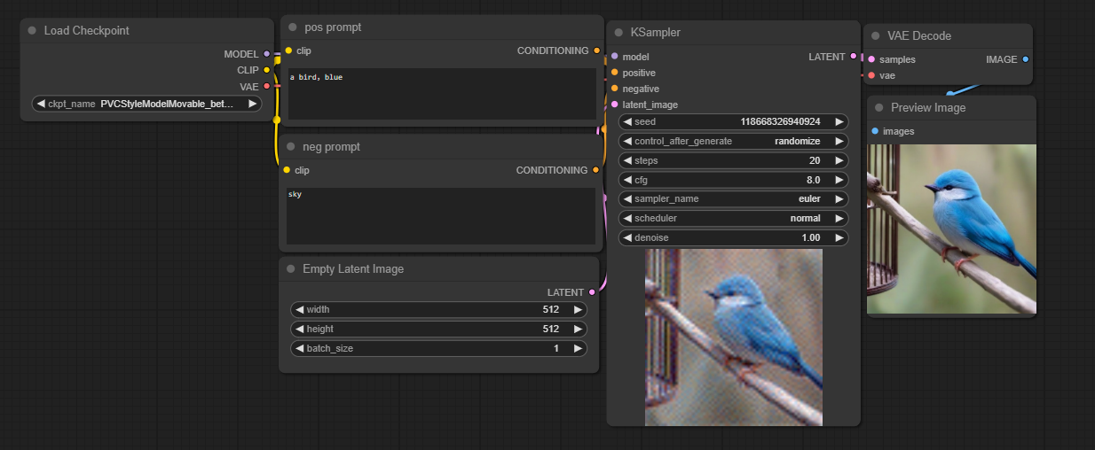Click the KSampler latent preview bird thumbnail
The width and height of the screenshot is (1095, 450).
[734, 337]
